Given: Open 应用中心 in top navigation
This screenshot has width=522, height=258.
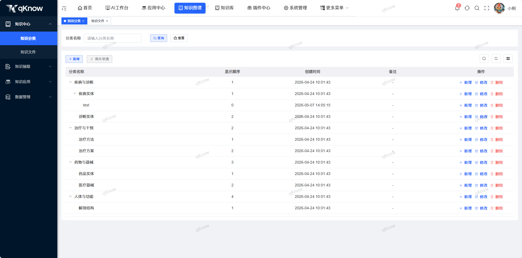Looking at the screenshot, I should point(153,8).
